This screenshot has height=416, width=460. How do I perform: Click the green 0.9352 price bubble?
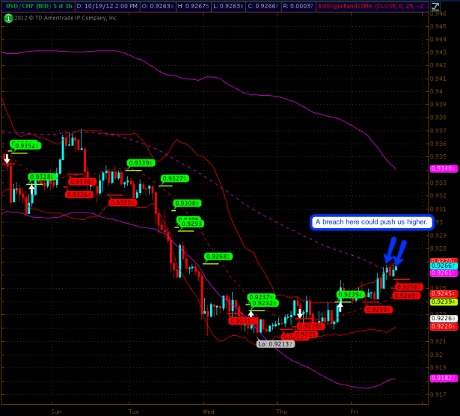click(x=25, y=145)
